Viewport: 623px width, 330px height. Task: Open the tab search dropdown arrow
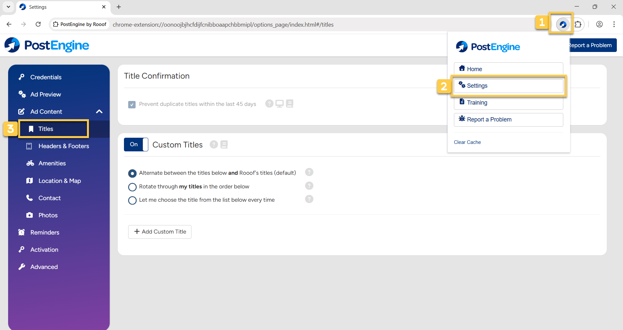pyautogui.click(x=8, y=7)
